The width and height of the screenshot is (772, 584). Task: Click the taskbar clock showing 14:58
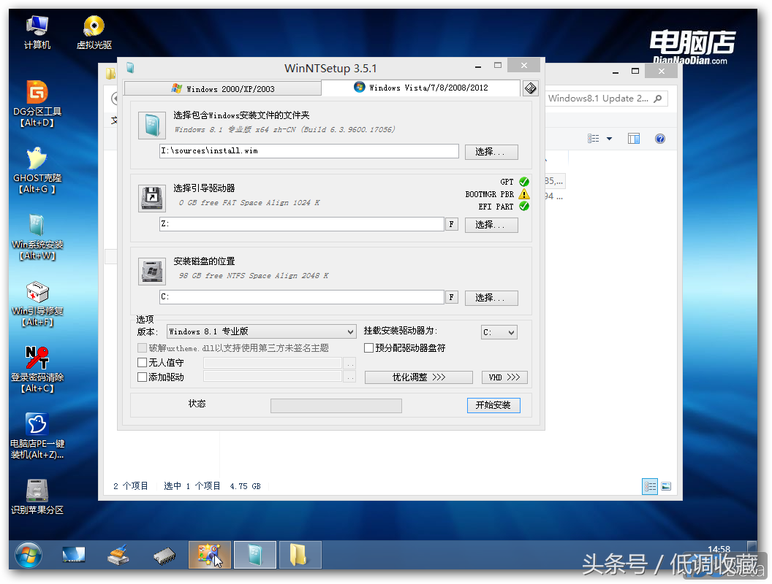coord(719,549)
